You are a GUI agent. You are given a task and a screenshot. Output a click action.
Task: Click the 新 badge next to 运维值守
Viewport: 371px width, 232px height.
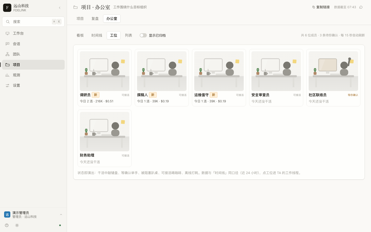point(214,95)
